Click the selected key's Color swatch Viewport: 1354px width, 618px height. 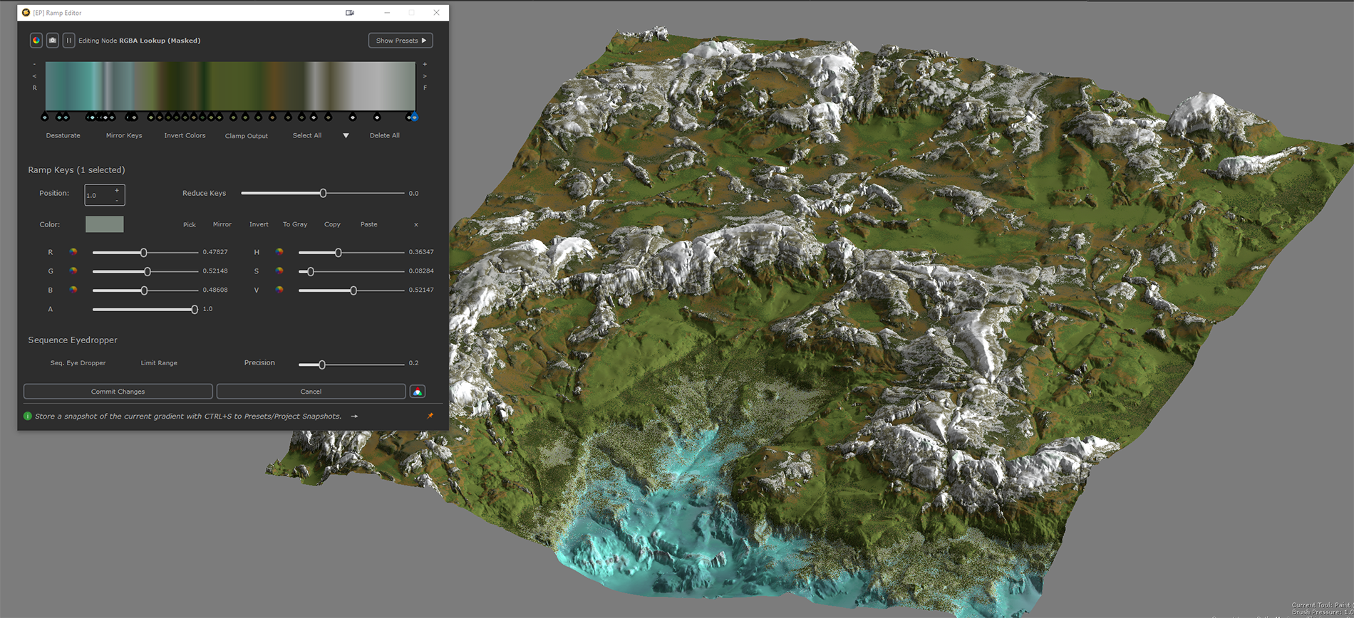[105, 224]
